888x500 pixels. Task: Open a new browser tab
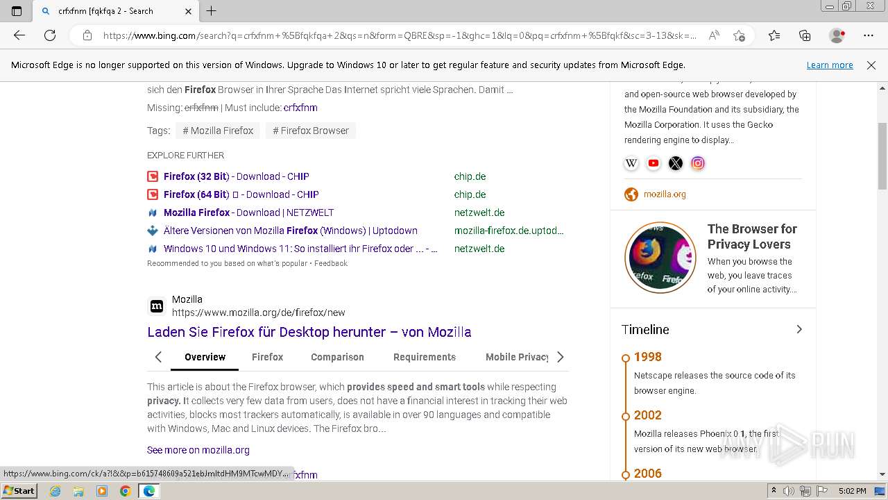pyautogui.click(x=212, y=11)
